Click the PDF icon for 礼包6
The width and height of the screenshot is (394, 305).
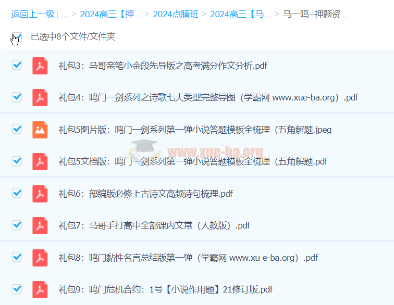[x=40, y=194]
